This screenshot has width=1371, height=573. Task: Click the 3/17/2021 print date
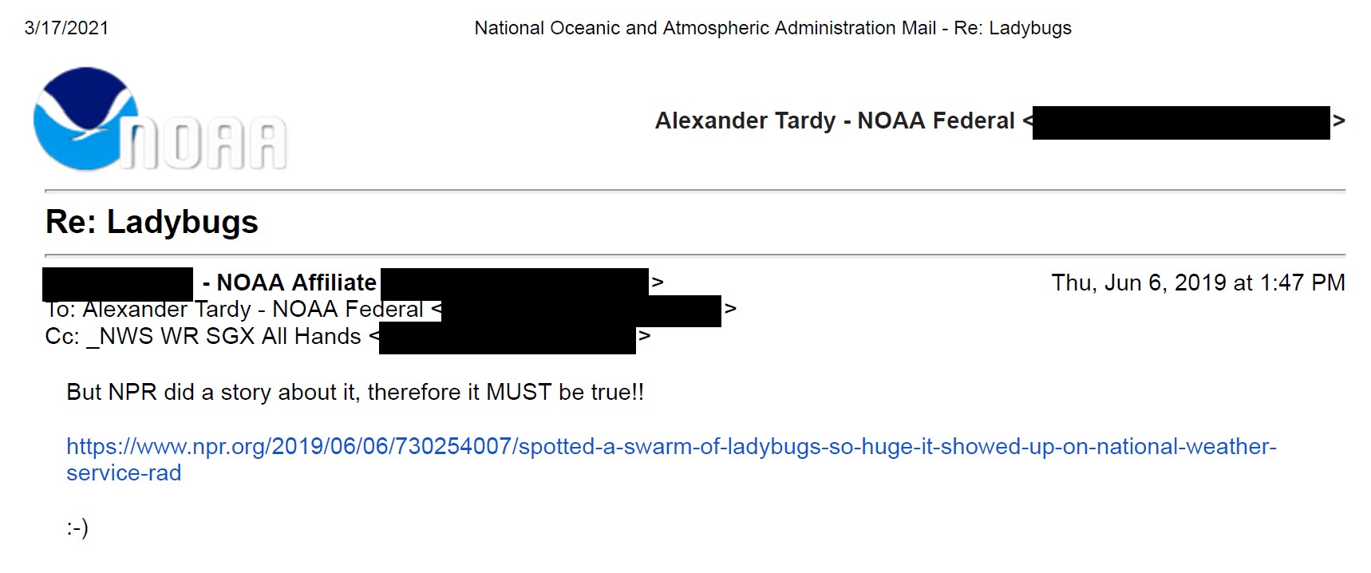(66, 28)
